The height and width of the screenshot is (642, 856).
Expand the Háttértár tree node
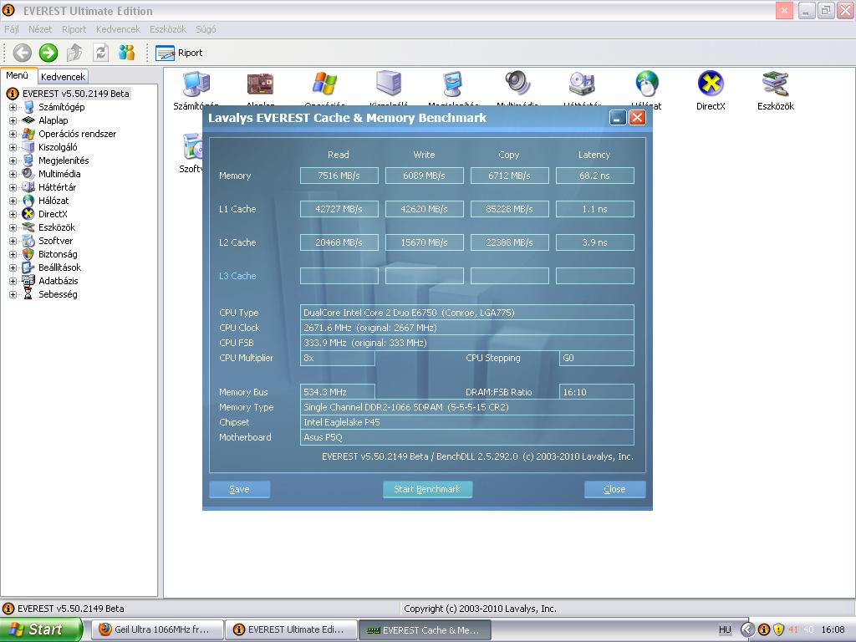13,187
